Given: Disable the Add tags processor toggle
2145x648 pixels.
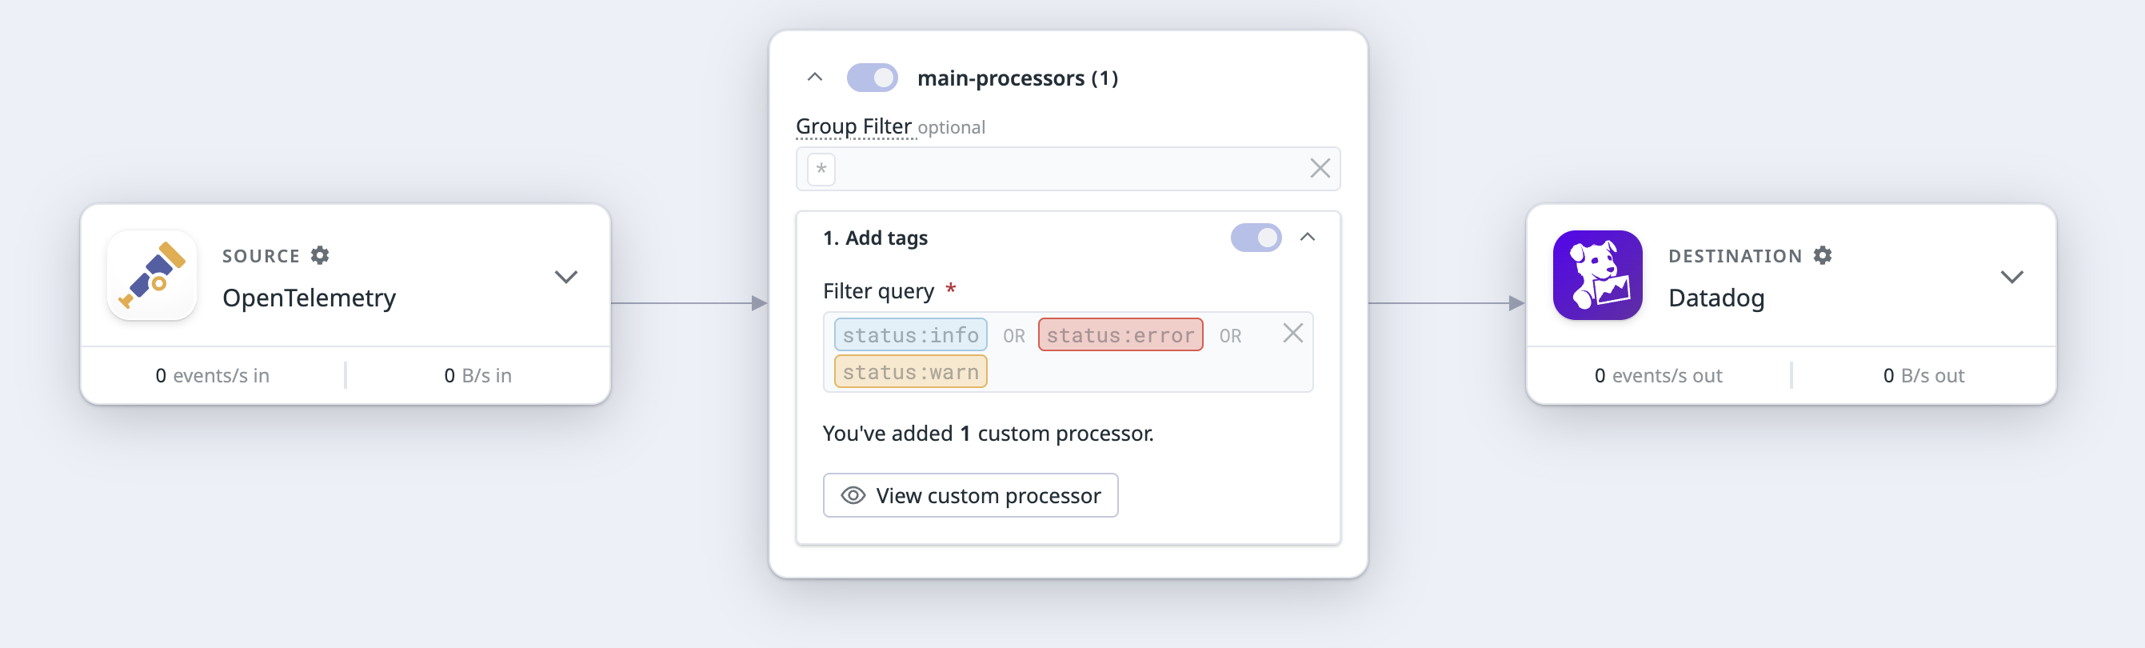Looking at the screenshot, I should (1256, 238).
